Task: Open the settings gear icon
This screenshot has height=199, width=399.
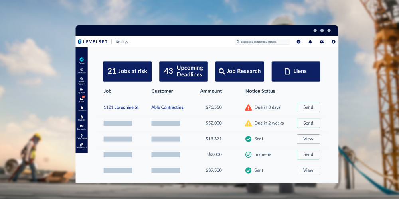Action: (322, 42)
